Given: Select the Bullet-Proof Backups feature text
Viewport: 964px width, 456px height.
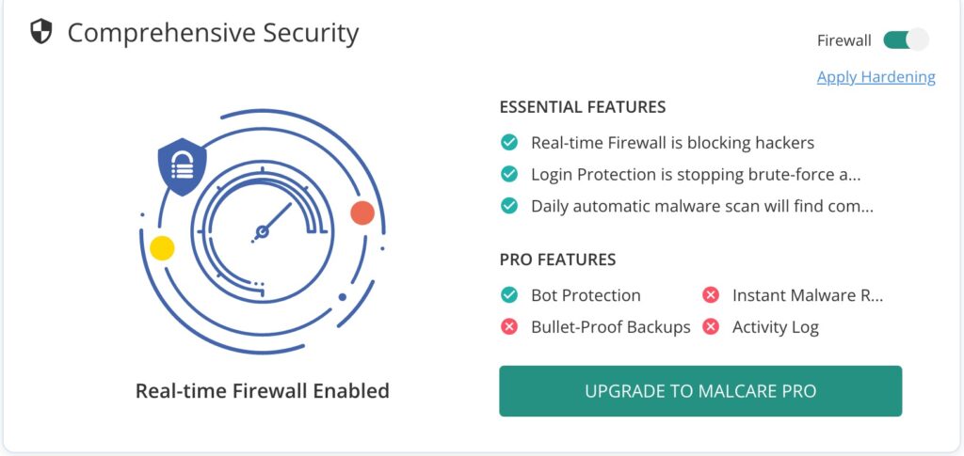Looking at the screenshot, I should click(610, 327).
